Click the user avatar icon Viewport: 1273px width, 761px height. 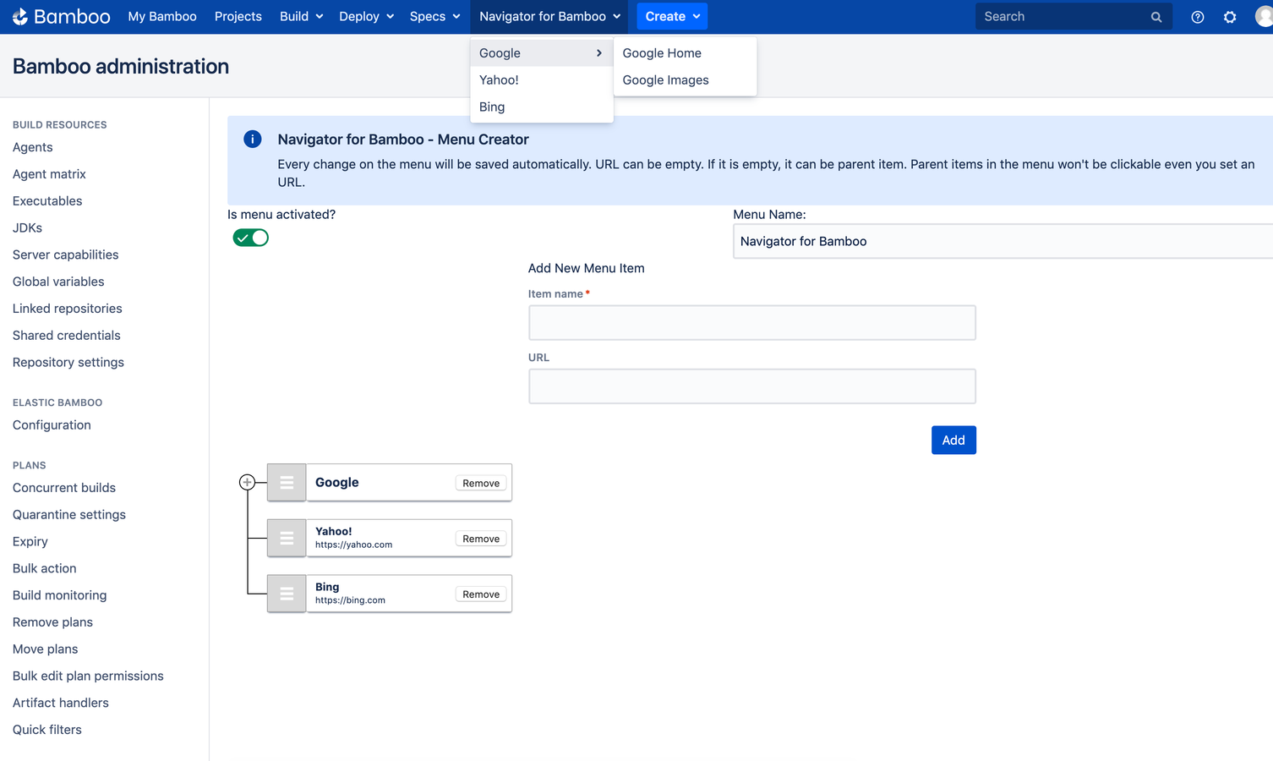click(1265, 16)
